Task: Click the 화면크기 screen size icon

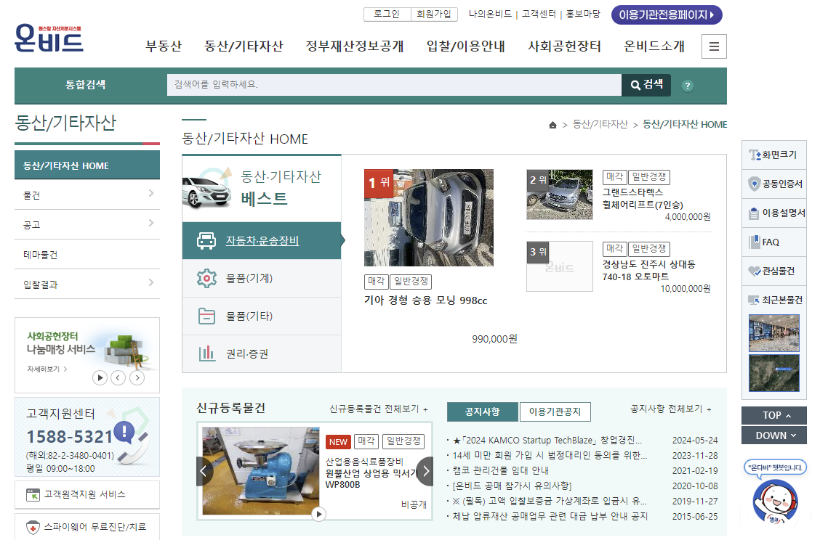Action: 773,154
